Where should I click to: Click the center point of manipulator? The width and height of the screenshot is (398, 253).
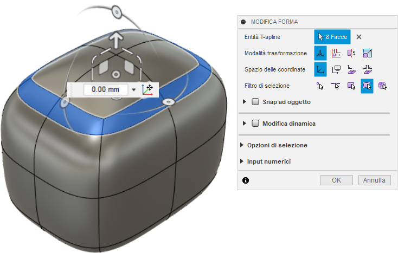116,75
